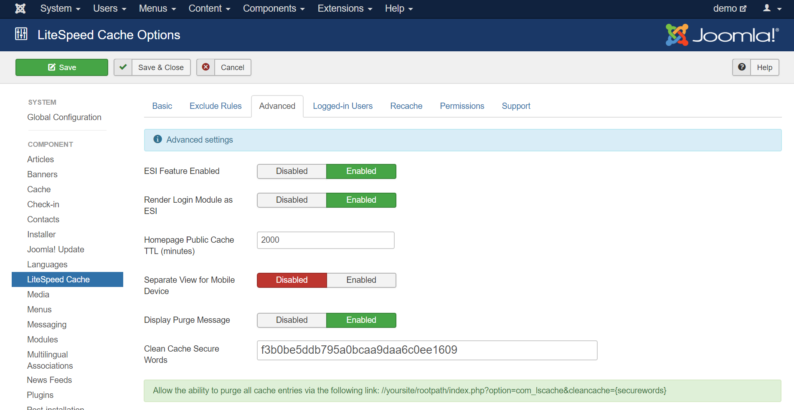This screenshot has height=410, width=794.
Task: Click the info icon in Advanced settings banner
Action: click(157, 139)
